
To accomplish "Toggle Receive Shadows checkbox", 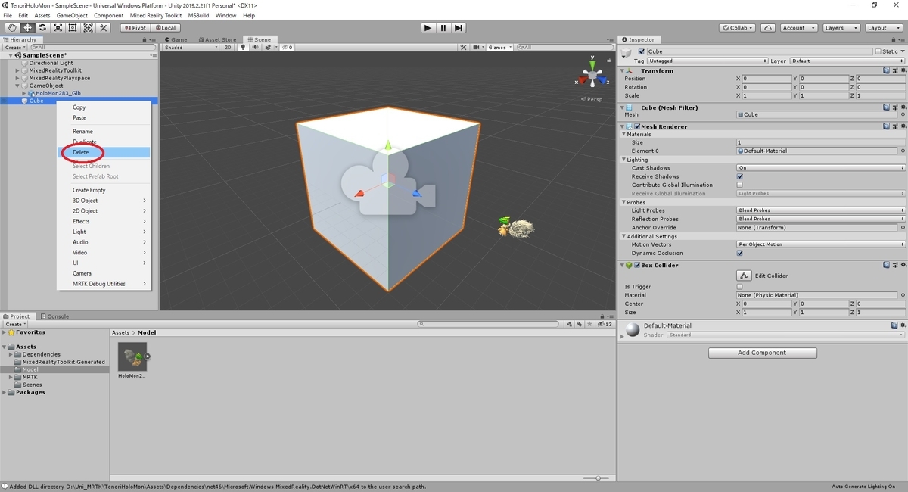I will (x=740, y=176).
